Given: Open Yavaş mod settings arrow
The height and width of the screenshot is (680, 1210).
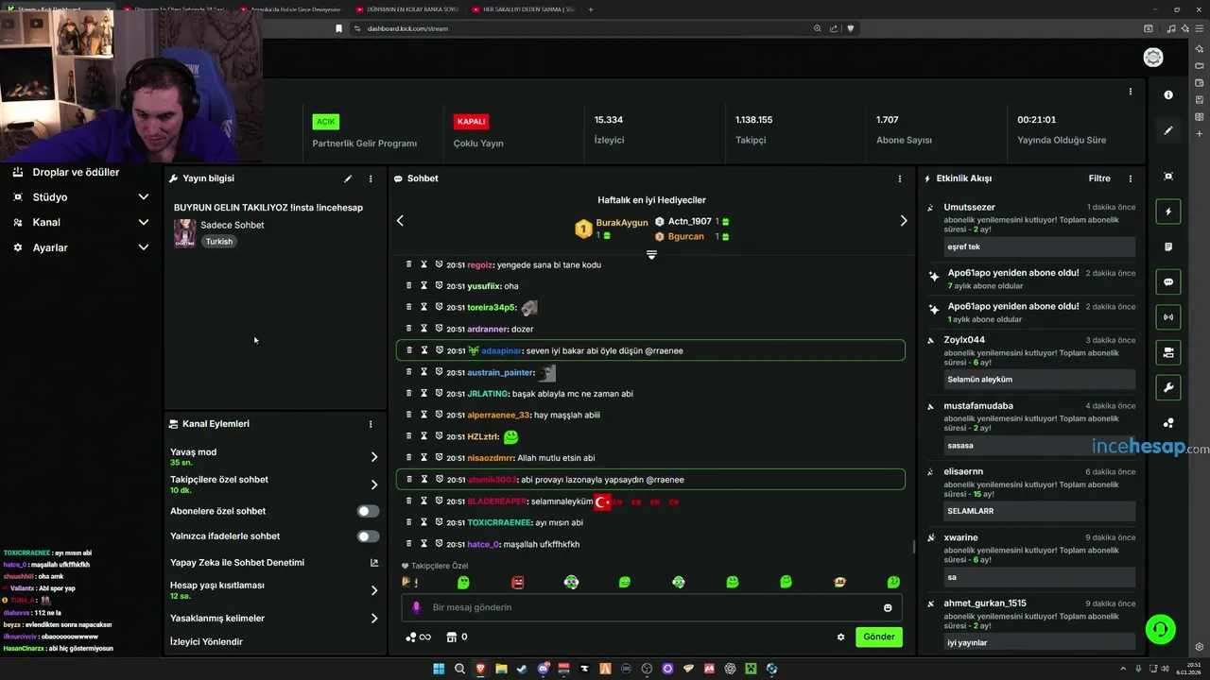Looking at the screenshot, I should (374, 457).
